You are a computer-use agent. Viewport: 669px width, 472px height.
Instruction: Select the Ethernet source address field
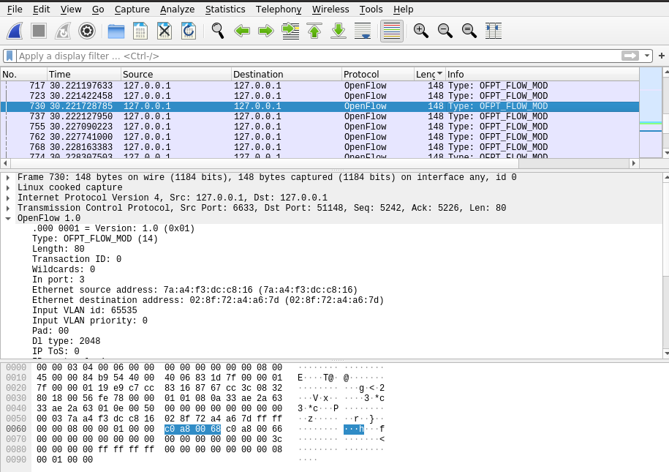pyautogui.click(x=194, y=290)
